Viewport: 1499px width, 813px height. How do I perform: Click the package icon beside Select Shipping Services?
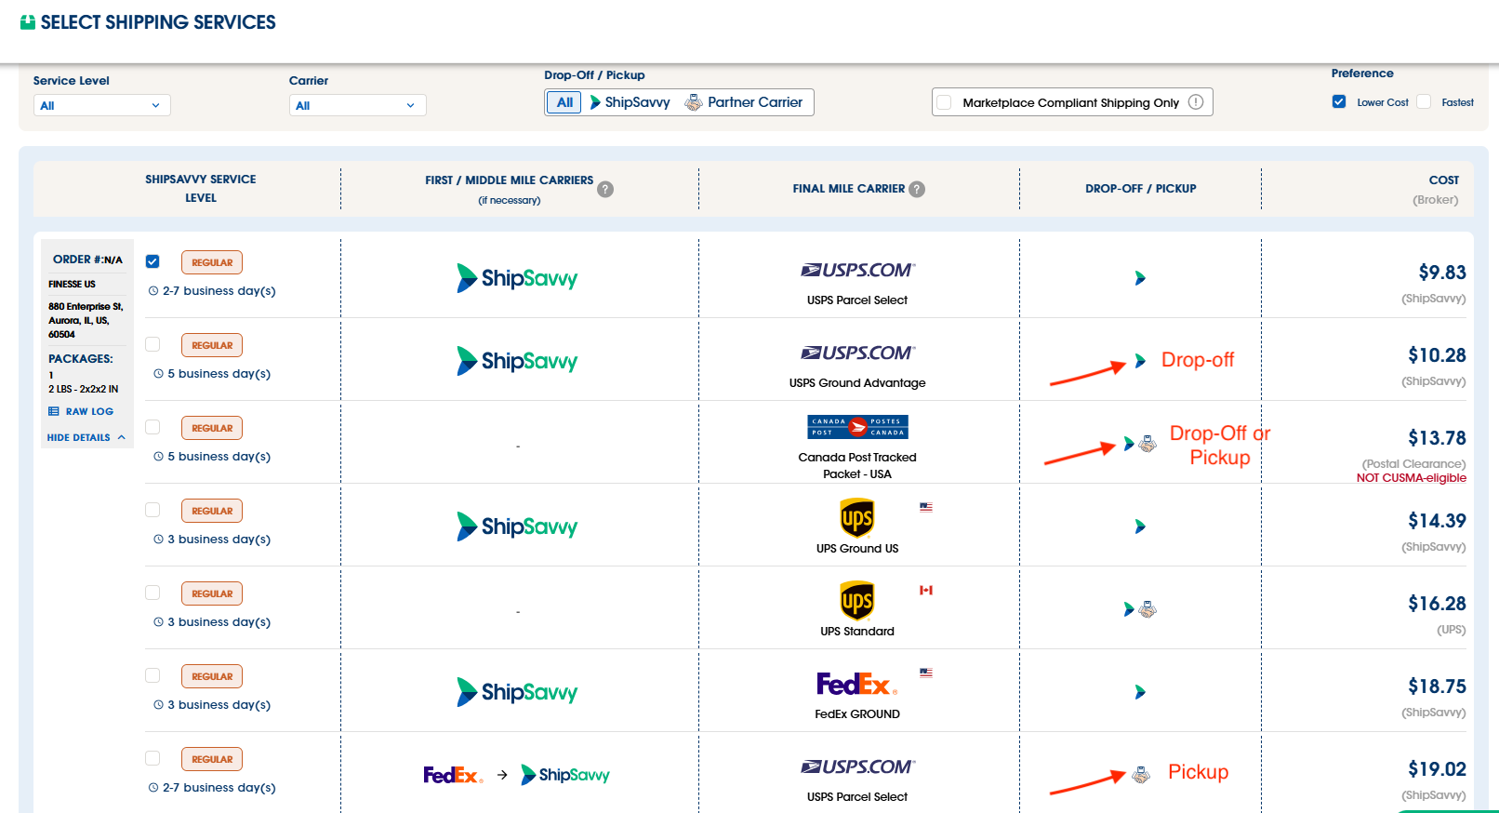(28, 22)
